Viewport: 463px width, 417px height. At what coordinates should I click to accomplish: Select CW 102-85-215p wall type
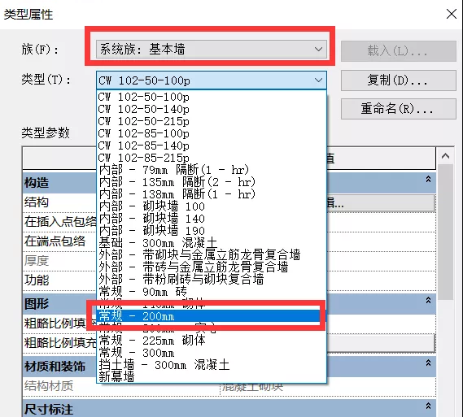pos(212,158)
